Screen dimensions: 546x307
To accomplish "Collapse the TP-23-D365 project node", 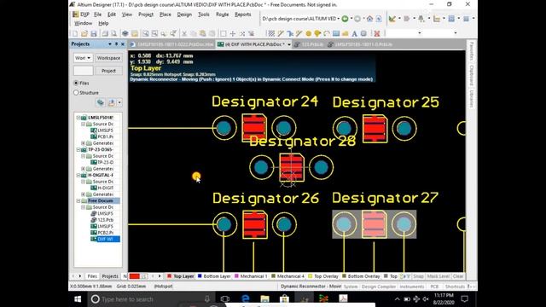I will click(78, 150).
